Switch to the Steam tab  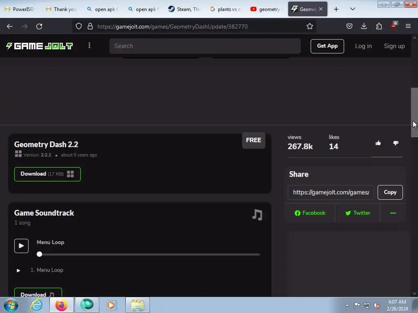coord(185,9)
